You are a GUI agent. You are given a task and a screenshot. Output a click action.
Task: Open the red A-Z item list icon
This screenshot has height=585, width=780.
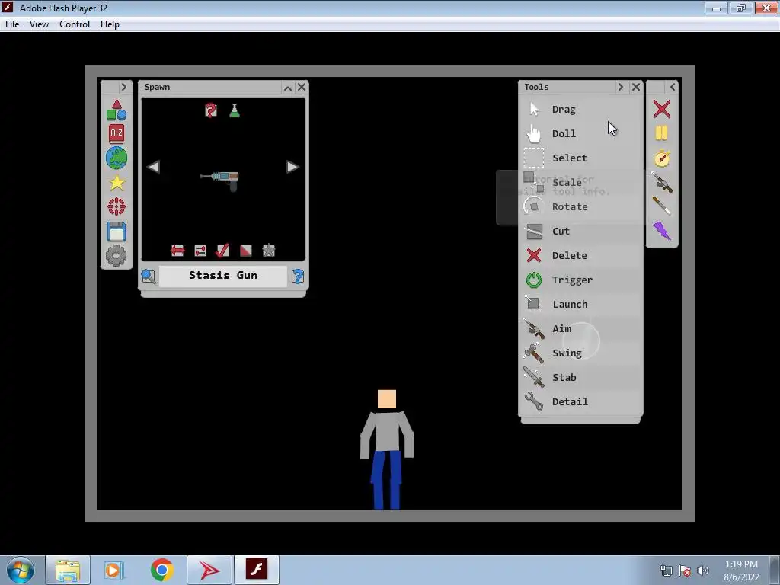tap(117, 133)
